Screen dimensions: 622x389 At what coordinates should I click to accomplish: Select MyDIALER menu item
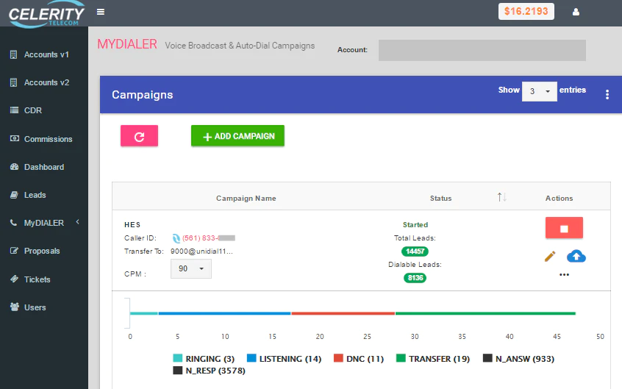[x=43, y=223]
